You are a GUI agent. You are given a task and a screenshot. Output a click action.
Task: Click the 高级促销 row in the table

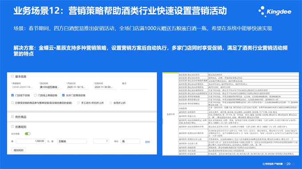tap(238, 108)
